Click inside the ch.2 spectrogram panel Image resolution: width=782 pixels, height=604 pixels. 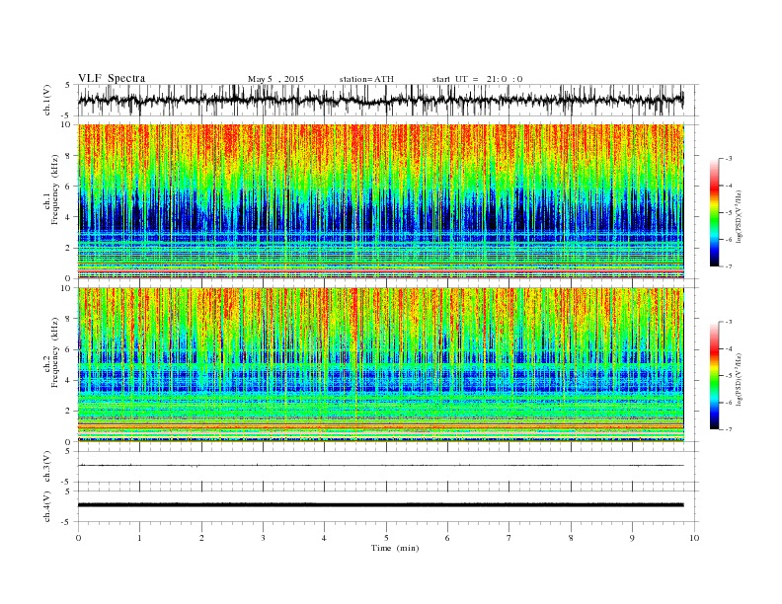pyautogui.click(x=380, y=365)
